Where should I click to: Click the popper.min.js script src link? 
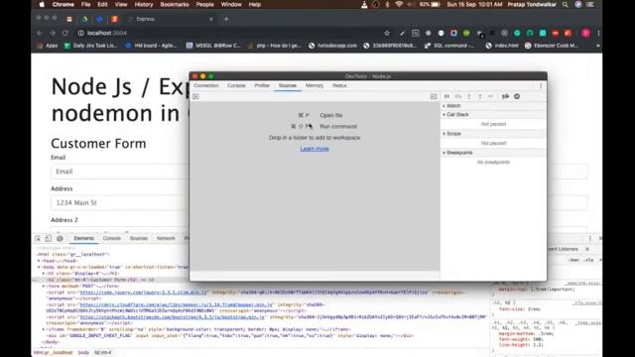point(177,304)
